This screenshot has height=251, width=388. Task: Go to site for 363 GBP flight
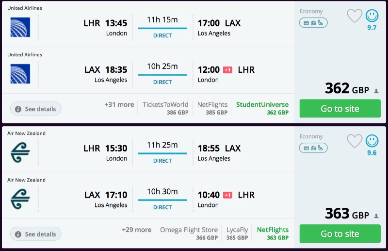pos(340,234)
